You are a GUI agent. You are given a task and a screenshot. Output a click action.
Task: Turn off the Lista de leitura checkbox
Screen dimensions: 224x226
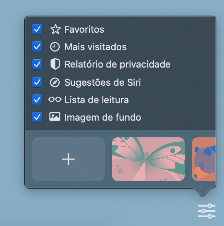click(x=37, y=100)
